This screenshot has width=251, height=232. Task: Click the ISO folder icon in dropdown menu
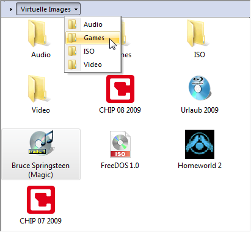point(73,51)
